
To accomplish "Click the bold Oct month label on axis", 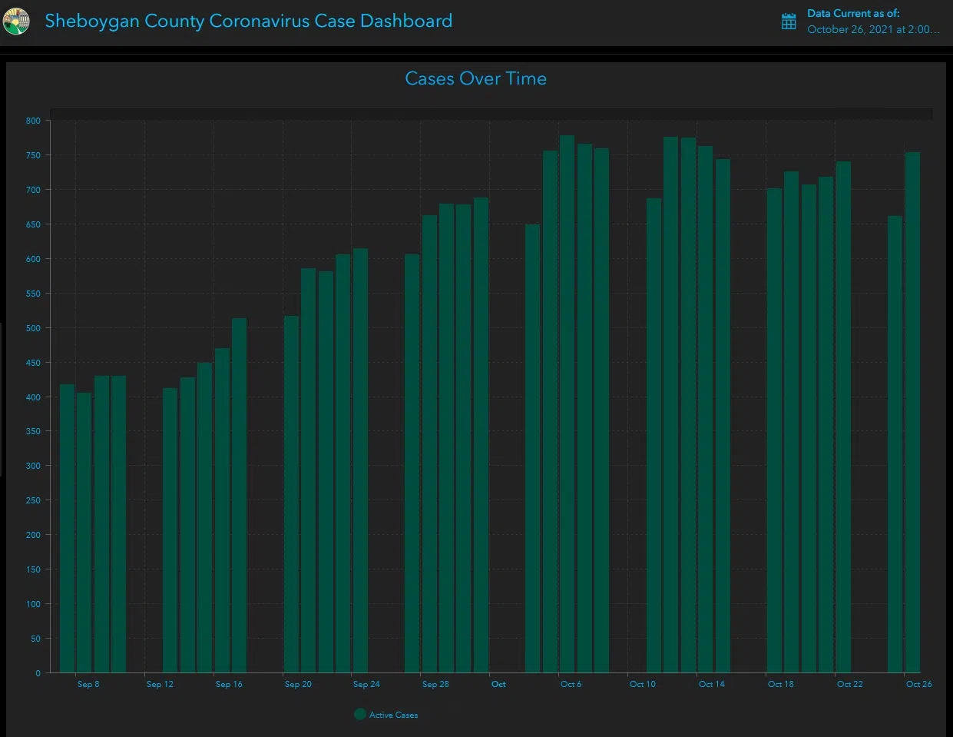I will (x=498, y=685).
